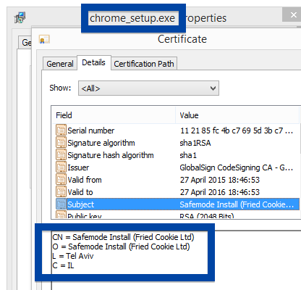This screenshot has height=290, width=301.
Task: Click the L = Tel Aviv line
Action: point(73,256)
